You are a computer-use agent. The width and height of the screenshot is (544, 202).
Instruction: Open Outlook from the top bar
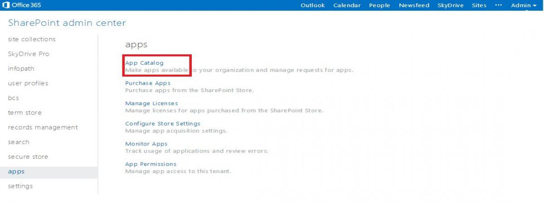pos(313,5)
